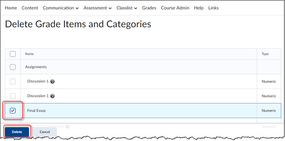Expand the Communication dropdown menu

[x=61, y=8]
